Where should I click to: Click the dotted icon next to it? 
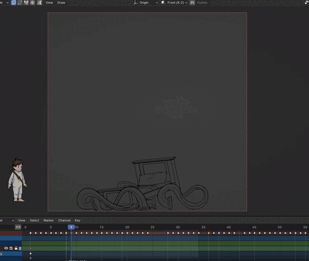pos(20,3)
